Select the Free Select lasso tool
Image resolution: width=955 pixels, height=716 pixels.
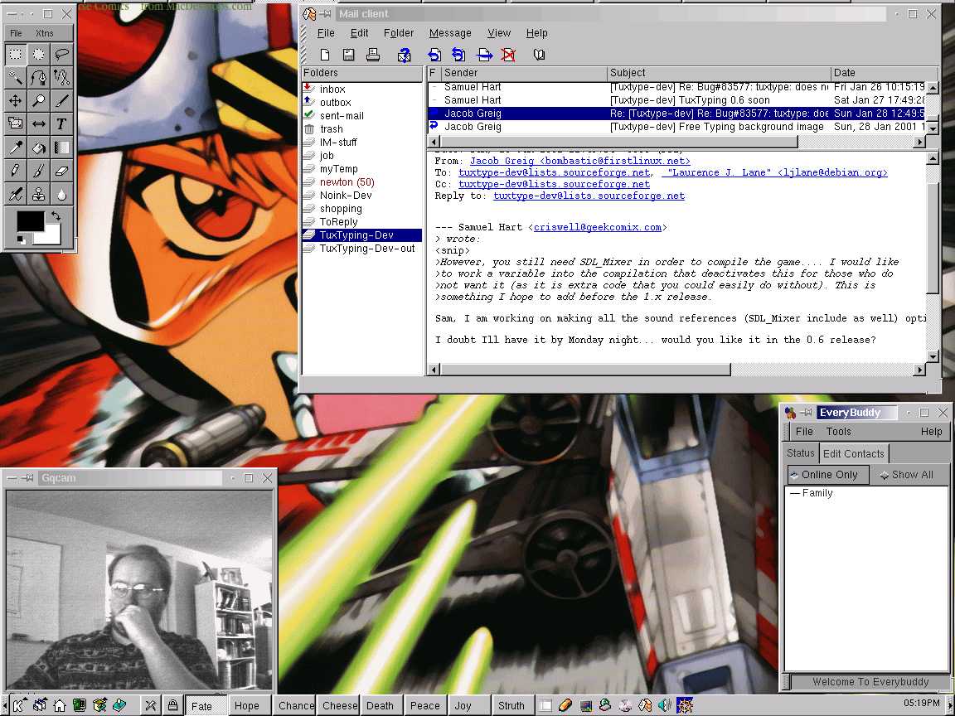[x=61, y=54]
